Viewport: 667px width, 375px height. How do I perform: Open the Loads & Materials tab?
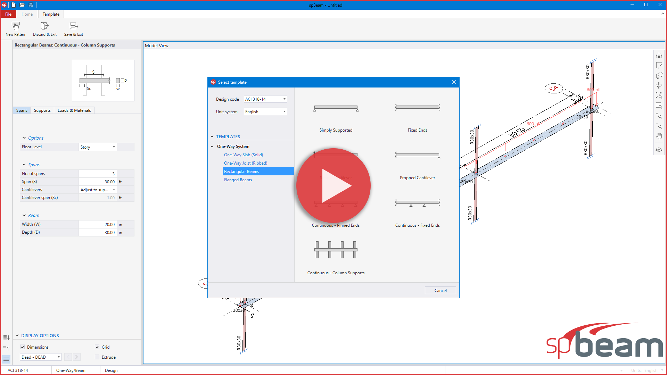click(74, 110)
